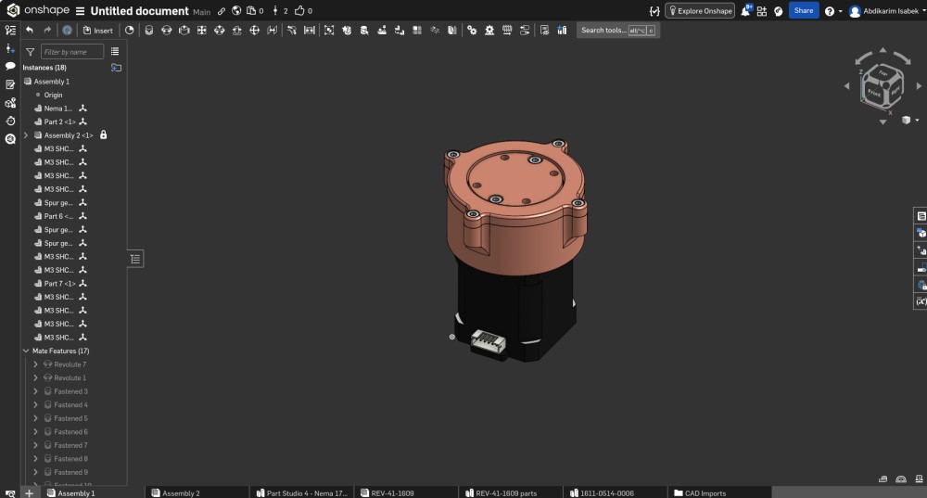Open the Help menu dropdown
Image resolution: width=927 pixels, height=498 pixels.
point(833,11)
